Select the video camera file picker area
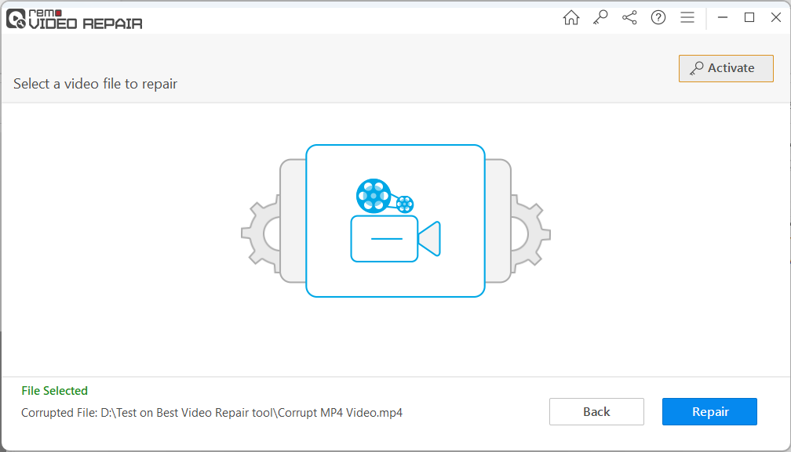Image resolution: width=791 pixels, height=452 pixels. (x=395, y=221)
